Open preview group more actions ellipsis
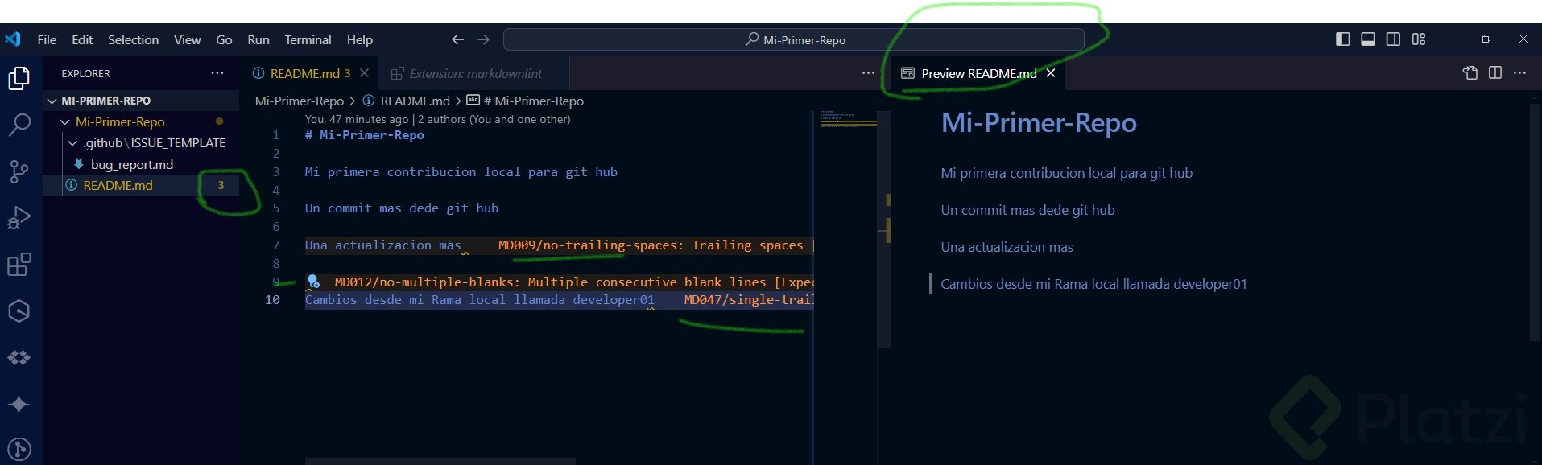 click(1519, 73)
